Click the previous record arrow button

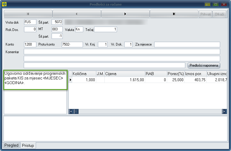click(77, 14)
